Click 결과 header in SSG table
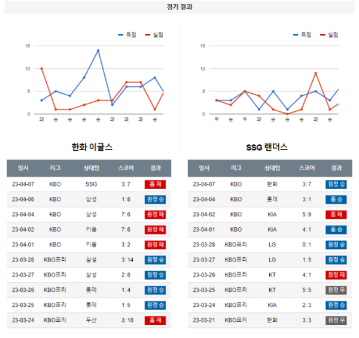The image size is (359, 338). 336,168
